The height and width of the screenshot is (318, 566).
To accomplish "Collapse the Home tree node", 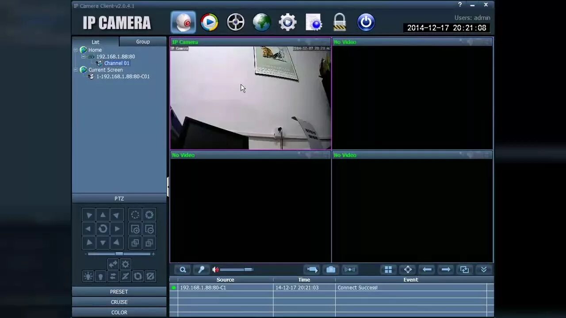I will (76, 50).
